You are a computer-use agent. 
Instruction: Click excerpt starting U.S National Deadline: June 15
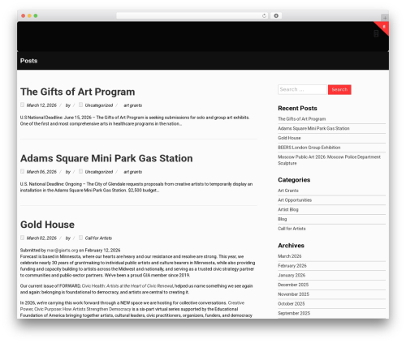click(x=135, y=121)
